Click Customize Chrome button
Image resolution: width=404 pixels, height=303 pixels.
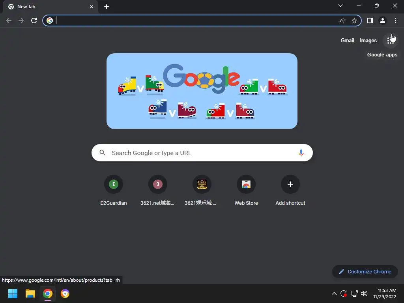point(365,271)
